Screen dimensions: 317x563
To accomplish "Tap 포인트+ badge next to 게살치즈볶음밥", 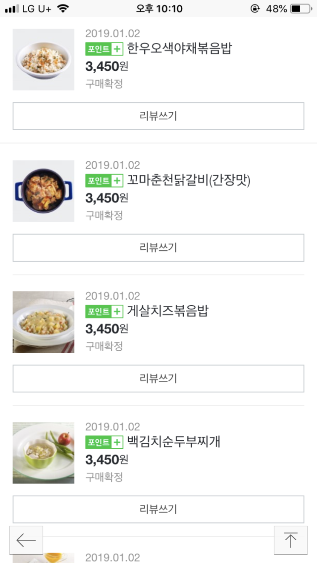I will 104,311.
